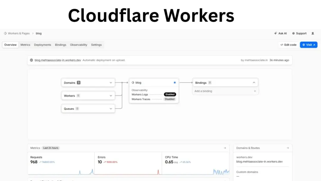
Task: Switch to the Metrics tab
Action: click(25, 45)
